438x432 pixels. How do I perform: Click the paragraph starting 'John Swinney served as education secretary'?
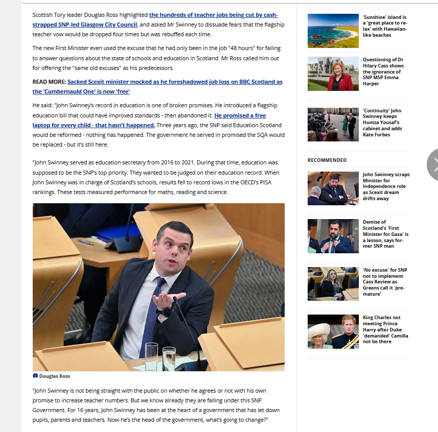click(156, 177)
